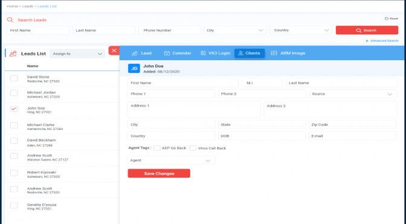Close the lead detail panel with X
This screenshot has height=224, width=406.
point(114,51)
